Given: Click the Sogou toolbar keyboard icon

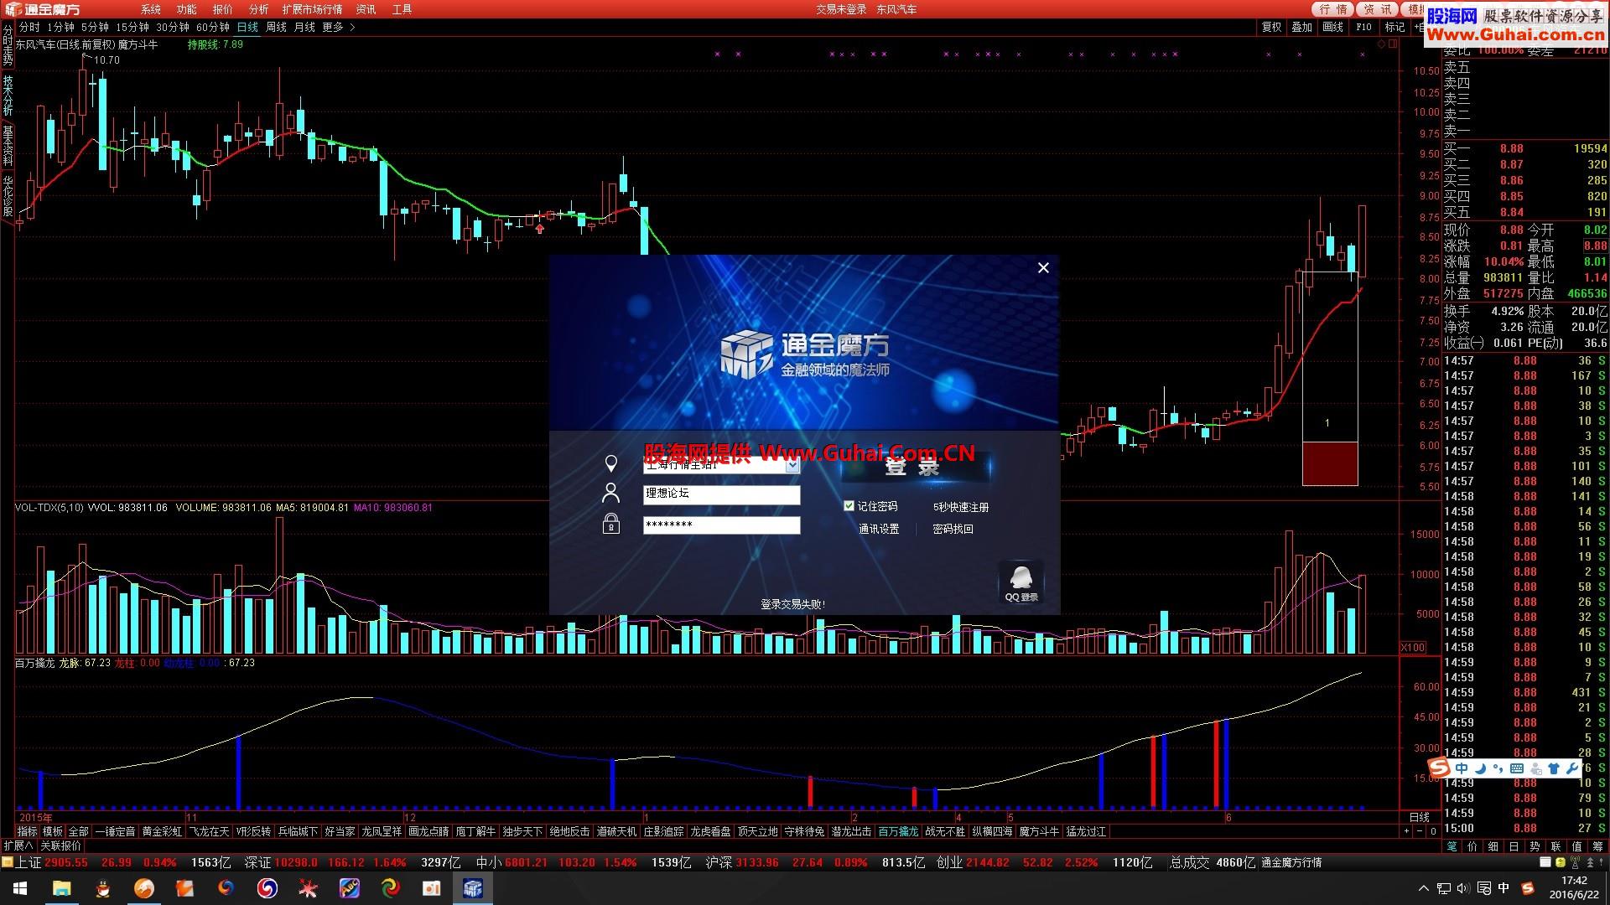Looking at the screenshot, I should (x=1517, y=768).
